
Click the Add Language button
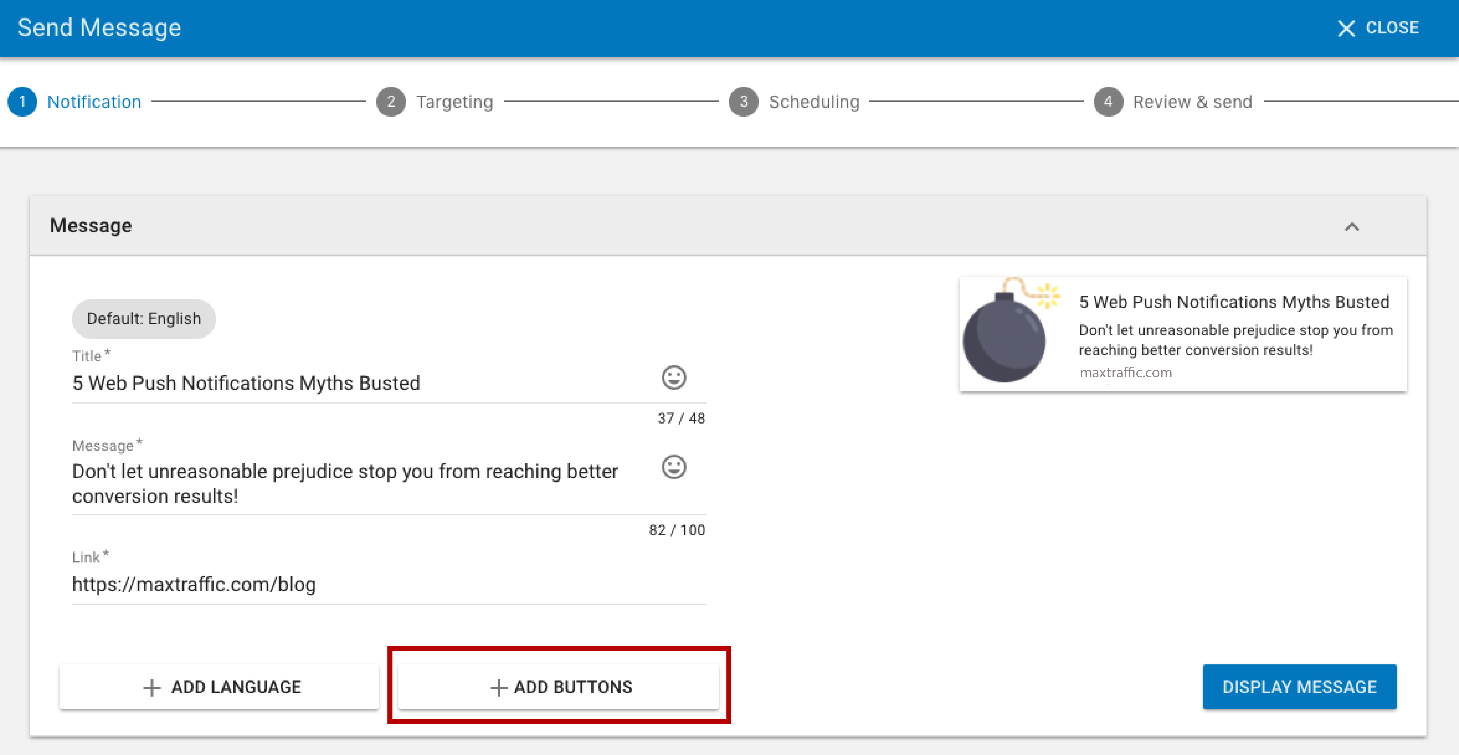pos(219,686)
